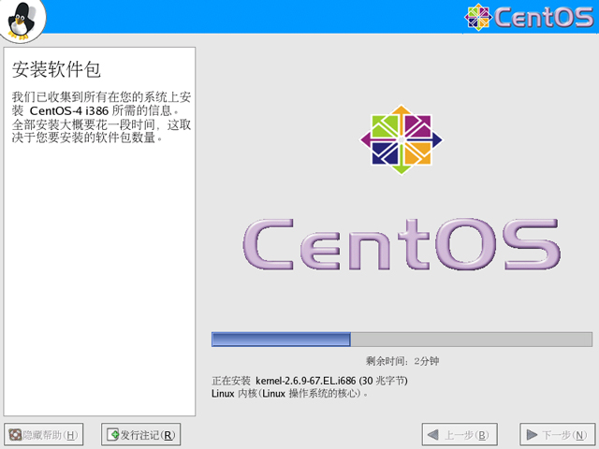Click the left arrow icon beside 上一步
599x449 pixels.
coord(432,435)
